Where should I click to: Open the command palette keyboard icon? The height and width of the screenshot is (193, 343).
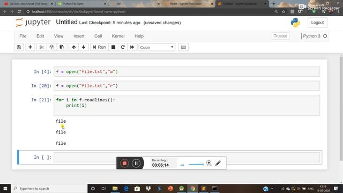pyautogui.click(x=183, y=47)
